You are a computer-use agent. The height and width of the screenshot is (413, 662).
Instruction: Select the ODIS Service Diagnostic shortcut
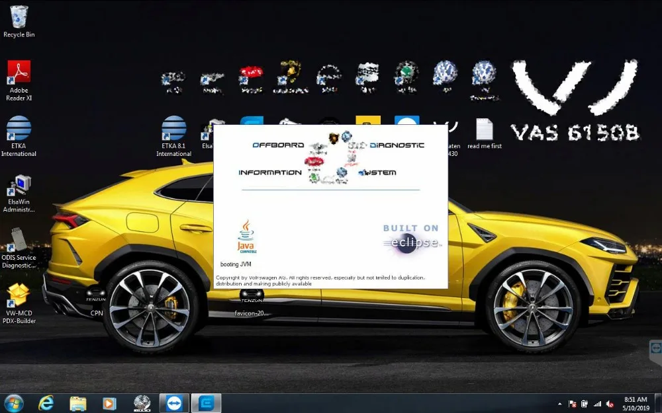tap(19, 248)
